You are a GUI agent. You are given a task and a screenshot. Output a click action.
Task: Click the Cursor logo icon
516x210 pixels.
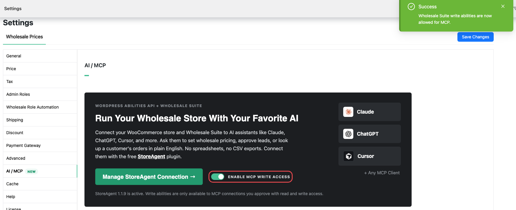pos(349,156)
